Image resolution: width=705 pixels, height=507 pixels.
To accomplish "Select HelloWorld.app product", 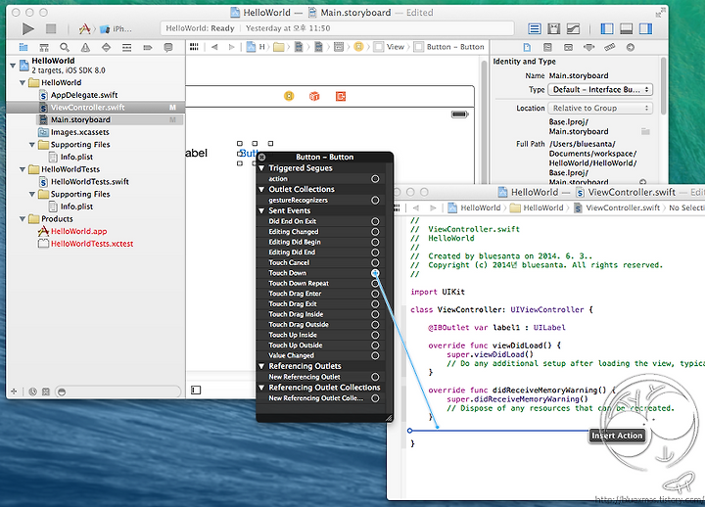I will 78,231.
